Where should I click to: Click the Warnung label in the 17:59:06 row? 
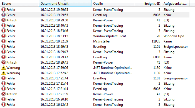13,68
